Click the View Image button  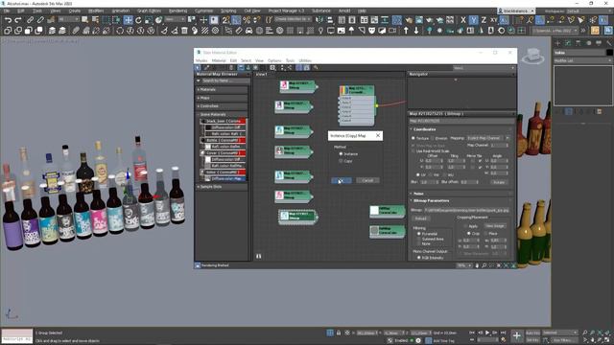[495, 226]
